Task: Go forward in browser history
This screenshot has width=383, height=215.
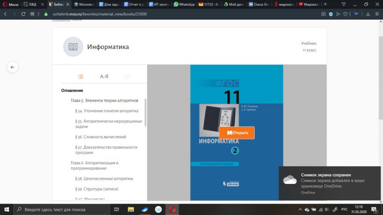Action: [x=14, y=14]
